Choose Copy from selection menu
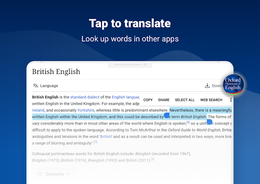 click(148, 100)
